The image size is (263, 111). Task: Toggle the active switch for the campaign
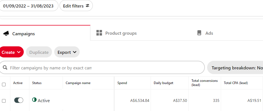coord(19,100)
